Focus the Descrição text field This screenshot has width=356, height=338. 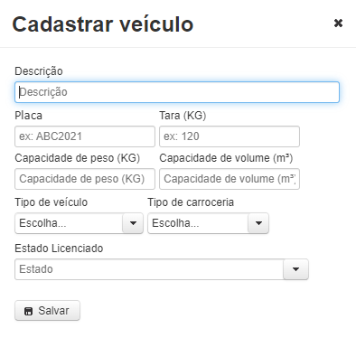177,92
